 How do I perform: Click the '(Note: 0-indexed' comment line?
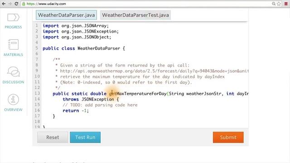(124, 82)
